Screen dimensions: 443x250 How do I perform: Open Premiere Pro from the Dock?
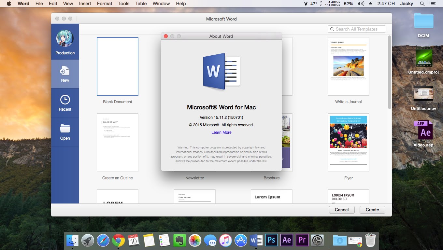coord(302,240)
